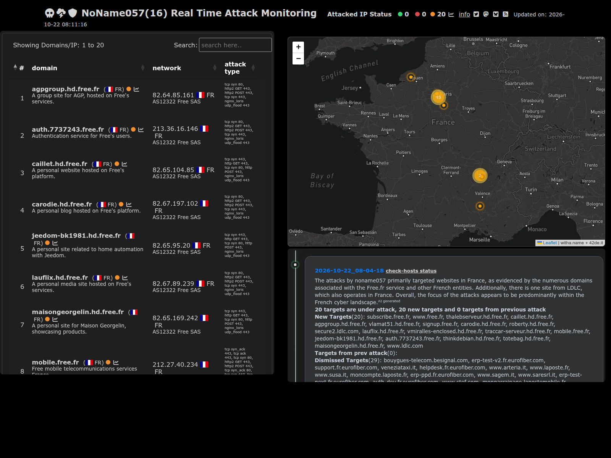611x458 pixels.
Task: Open chart icon for mobile.free.fr
Action: point(116,362)
